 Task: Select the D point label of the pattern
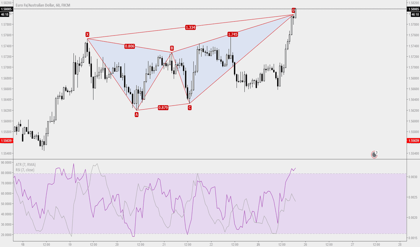293,10
